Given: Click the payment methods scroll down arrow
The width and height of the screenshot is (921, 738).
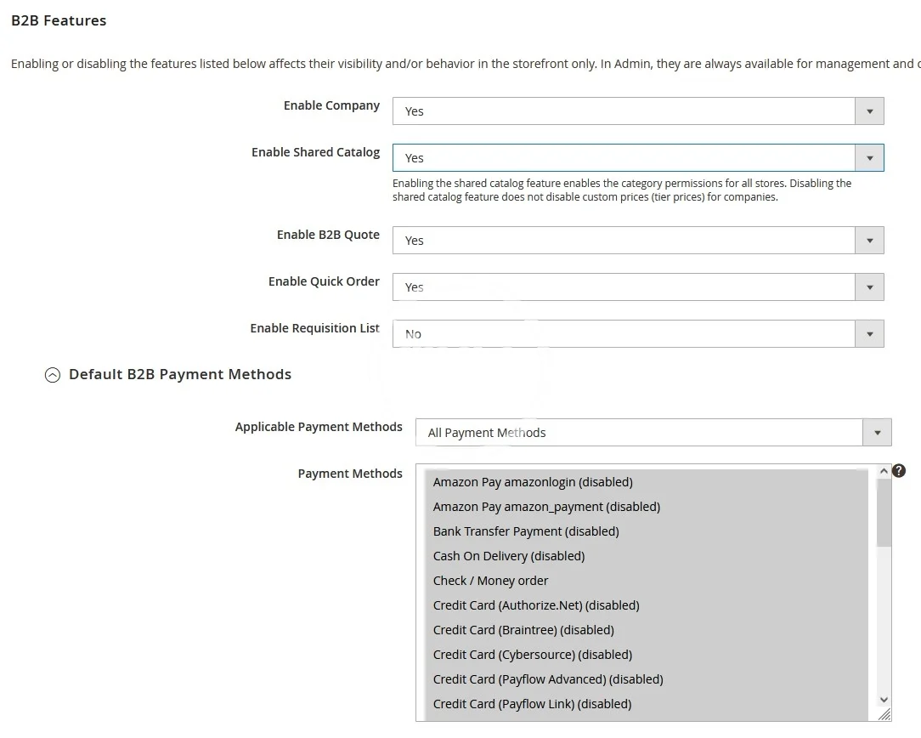Looking at the screenshot, I should tap(884, 699).
